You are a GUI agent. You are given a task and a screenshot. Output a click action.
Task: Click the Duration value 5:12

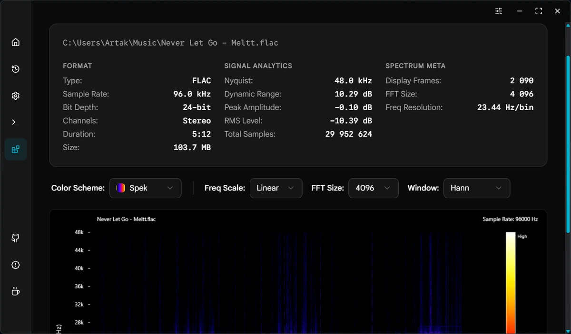[202, 134]
